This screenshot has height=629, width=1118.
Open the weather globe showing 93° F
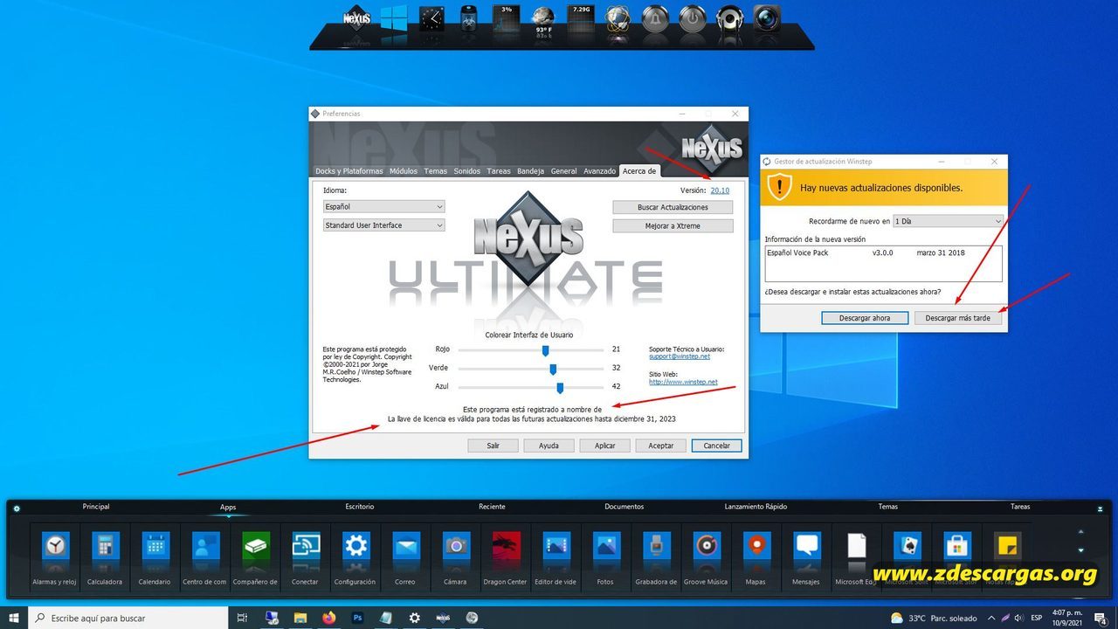pos(543,21)
